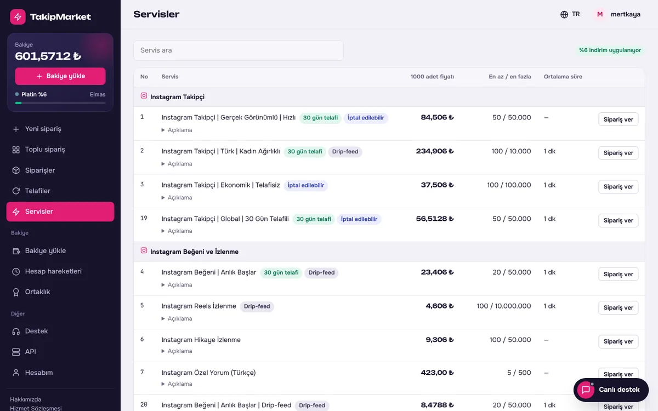This screenshot has width=658, height=411.
Task: Click the 601,5712 ₺ balance amount
Action: [48, 56]
